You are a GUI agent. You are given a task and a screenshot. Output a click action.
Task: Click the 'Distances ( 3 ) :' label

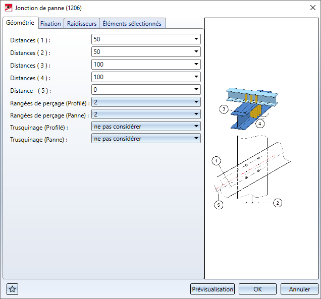coord(30,66)
